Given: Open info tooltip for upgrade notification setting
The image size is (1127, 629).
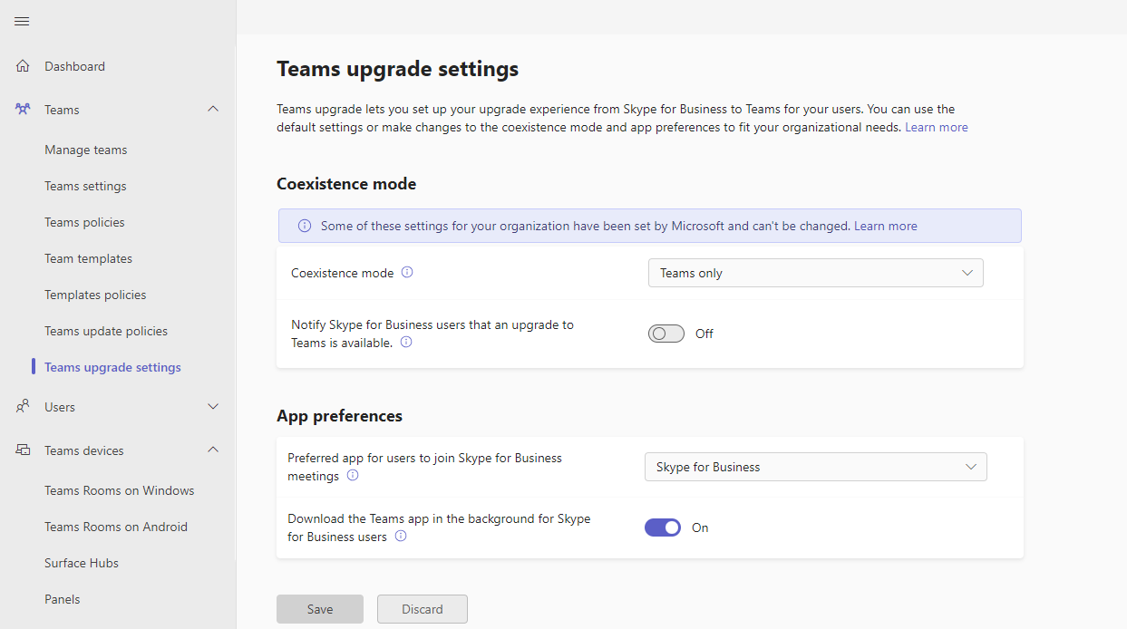Looking at the screenshot, I should click(x=406, y=342).
